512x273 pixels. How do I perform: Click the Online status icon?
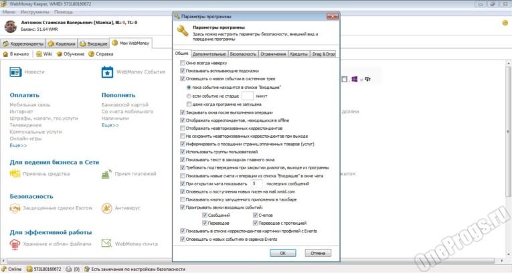pyautogui.click(x=3, y=269)
